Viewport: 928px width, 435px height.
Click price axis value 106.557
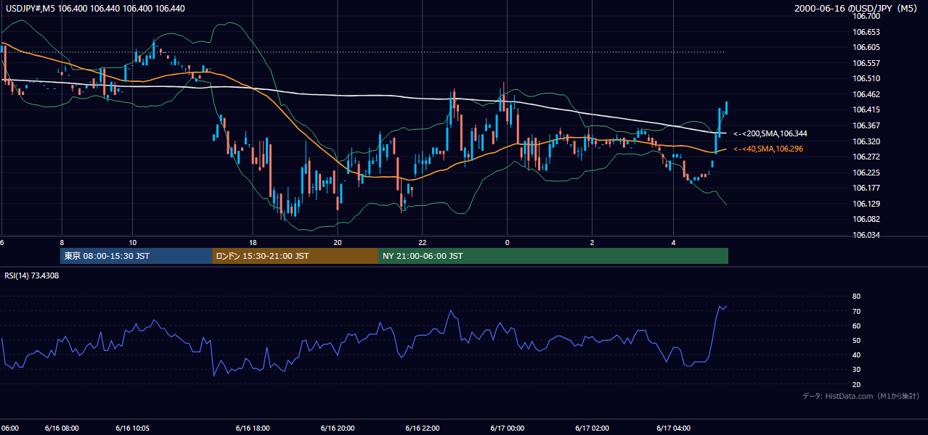(866, 63)
